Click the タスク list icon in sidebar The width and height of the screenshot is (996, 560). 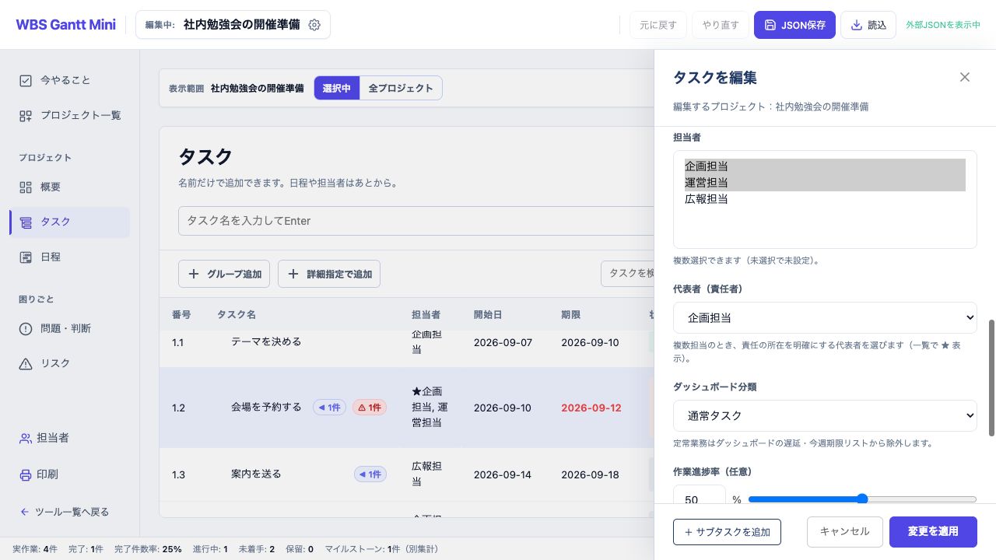coord(26,222)
